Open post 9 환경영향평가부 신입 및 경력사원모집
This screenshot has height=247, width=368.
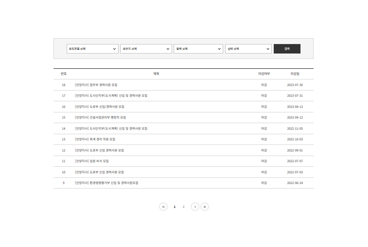pos(107,183)
